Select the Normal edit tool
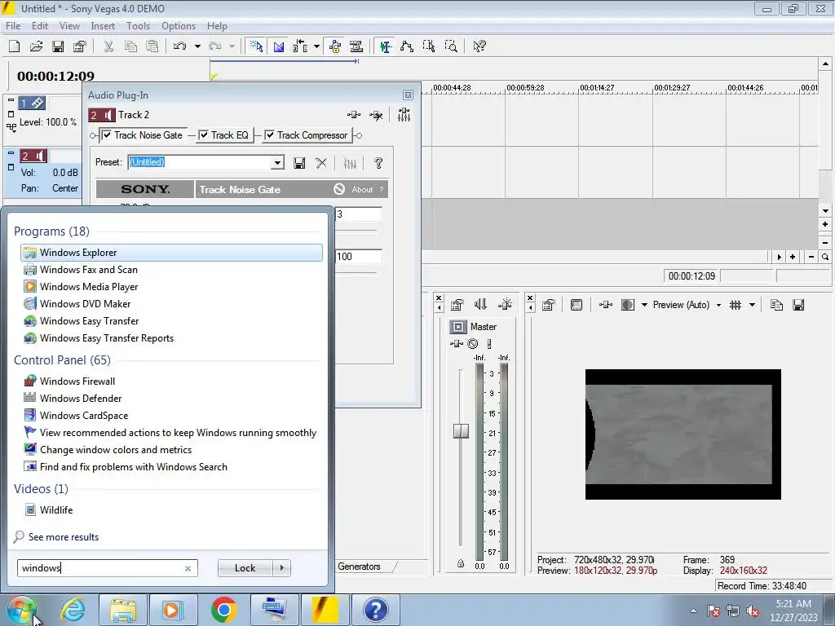 [x=386, y=46]
